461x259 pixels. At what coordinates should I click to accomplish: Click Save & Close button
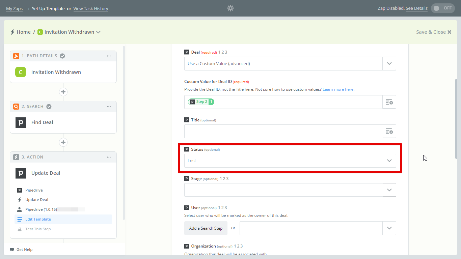click(434, 32)
